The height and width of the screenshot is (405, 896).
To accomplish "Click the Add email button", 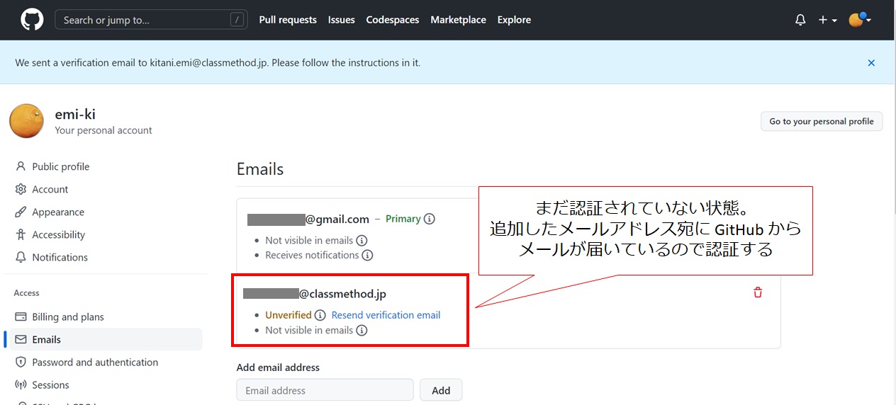I will pyautogui.click(x=441, y=390).
